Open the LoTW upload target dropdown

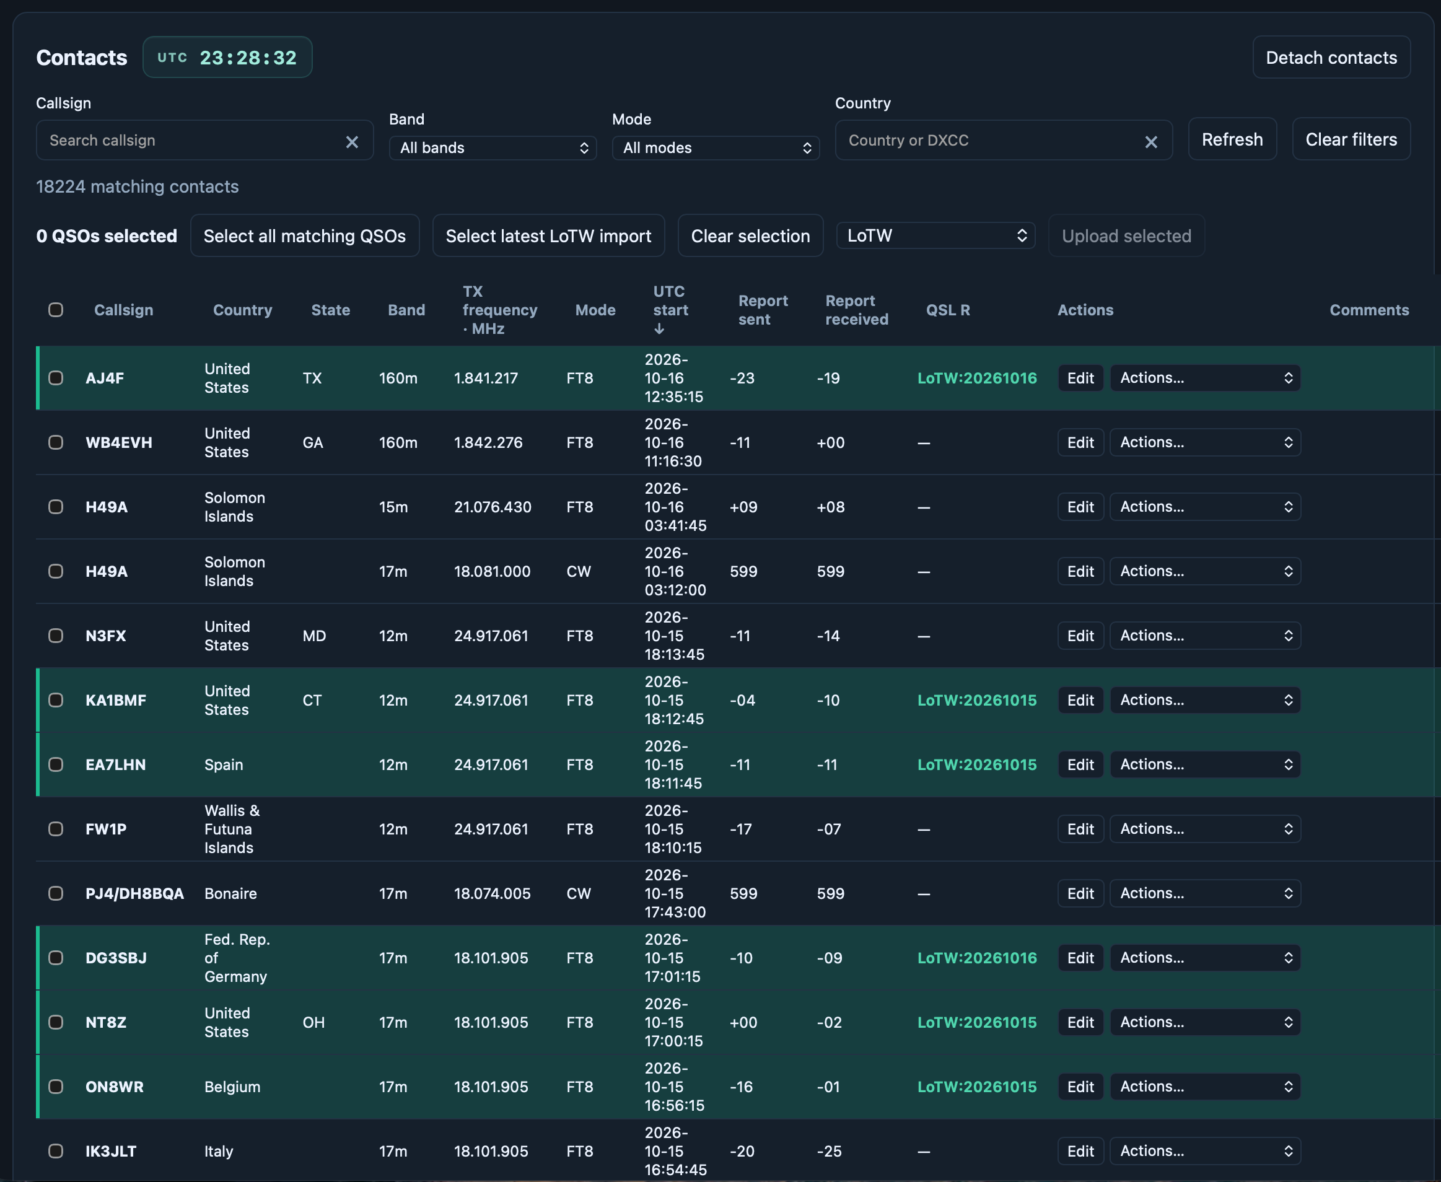tap(935, 235)
